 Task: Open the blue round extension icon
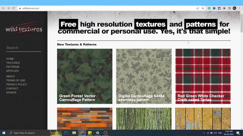(x=214, y=8)
